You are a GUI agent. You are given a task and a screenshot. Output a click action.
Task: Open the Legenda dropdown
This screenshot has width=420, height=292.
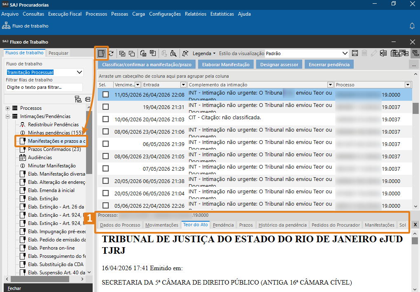click(204, 53)
